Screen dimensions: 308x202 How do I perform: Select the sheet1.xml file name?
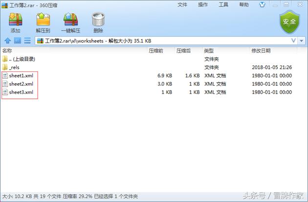(21, 75)
